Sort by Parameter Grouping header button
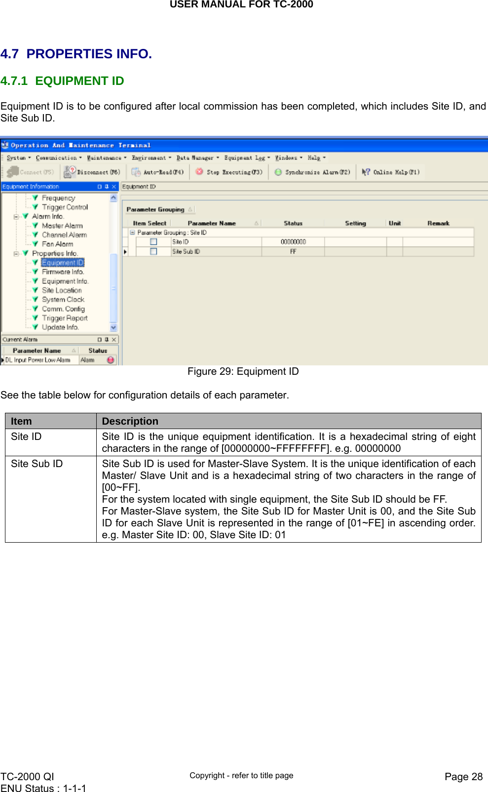The width and height of the screenshot is (488, 792). 159,209
